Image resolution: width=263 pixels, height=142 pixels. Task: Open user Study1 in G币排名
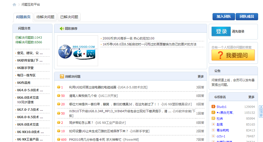click(x=222, y=107)
